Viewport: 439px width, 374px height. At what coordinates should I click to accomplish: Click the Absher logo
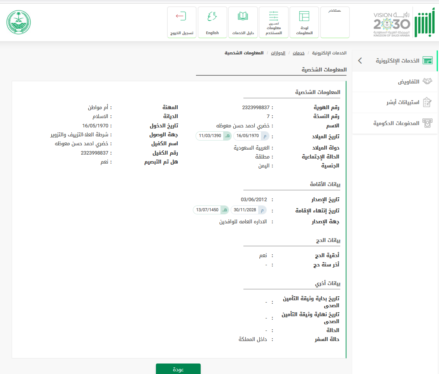[x=422, y=23]
